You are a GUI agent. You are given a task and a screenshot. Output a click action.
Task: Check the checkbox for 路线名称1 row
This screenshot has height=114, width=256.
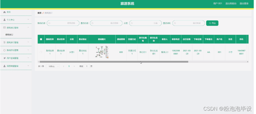[41, 52]
